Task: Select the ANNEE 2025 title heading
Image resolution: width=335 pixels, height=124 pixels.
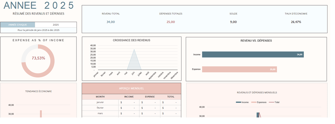Action: click(x=39, y=5)
